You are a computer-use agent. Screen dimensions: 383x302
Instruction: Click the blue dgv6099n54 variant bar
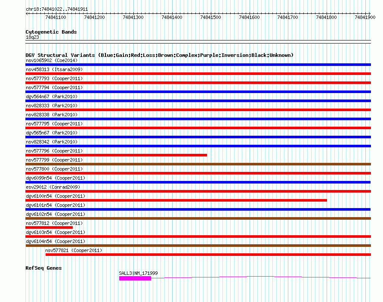198,182
